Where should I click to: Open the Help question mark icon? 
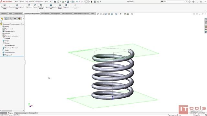click(x=193, y=2)
